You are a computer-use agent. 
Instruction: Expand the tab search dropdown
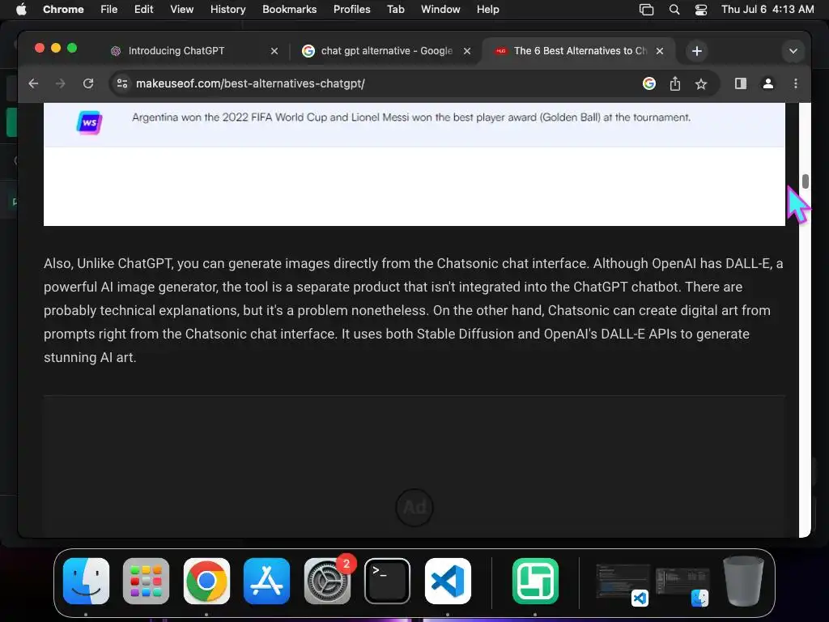click(793, 51)
